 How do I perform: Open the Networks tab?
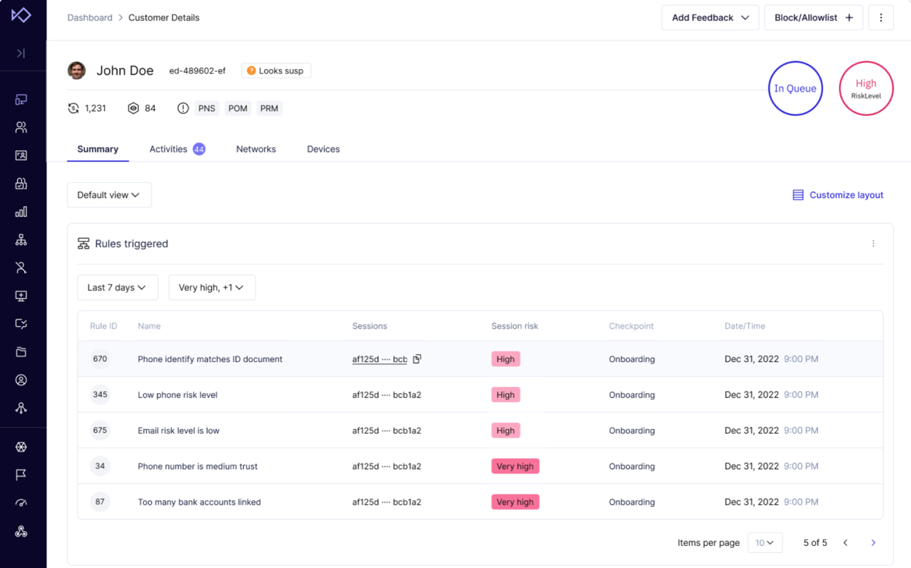coord(255,149)
